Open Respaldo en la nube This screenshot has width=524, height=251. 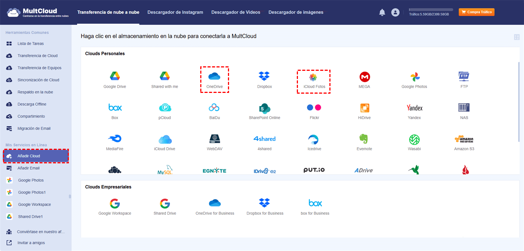click(x=36, y=92)
